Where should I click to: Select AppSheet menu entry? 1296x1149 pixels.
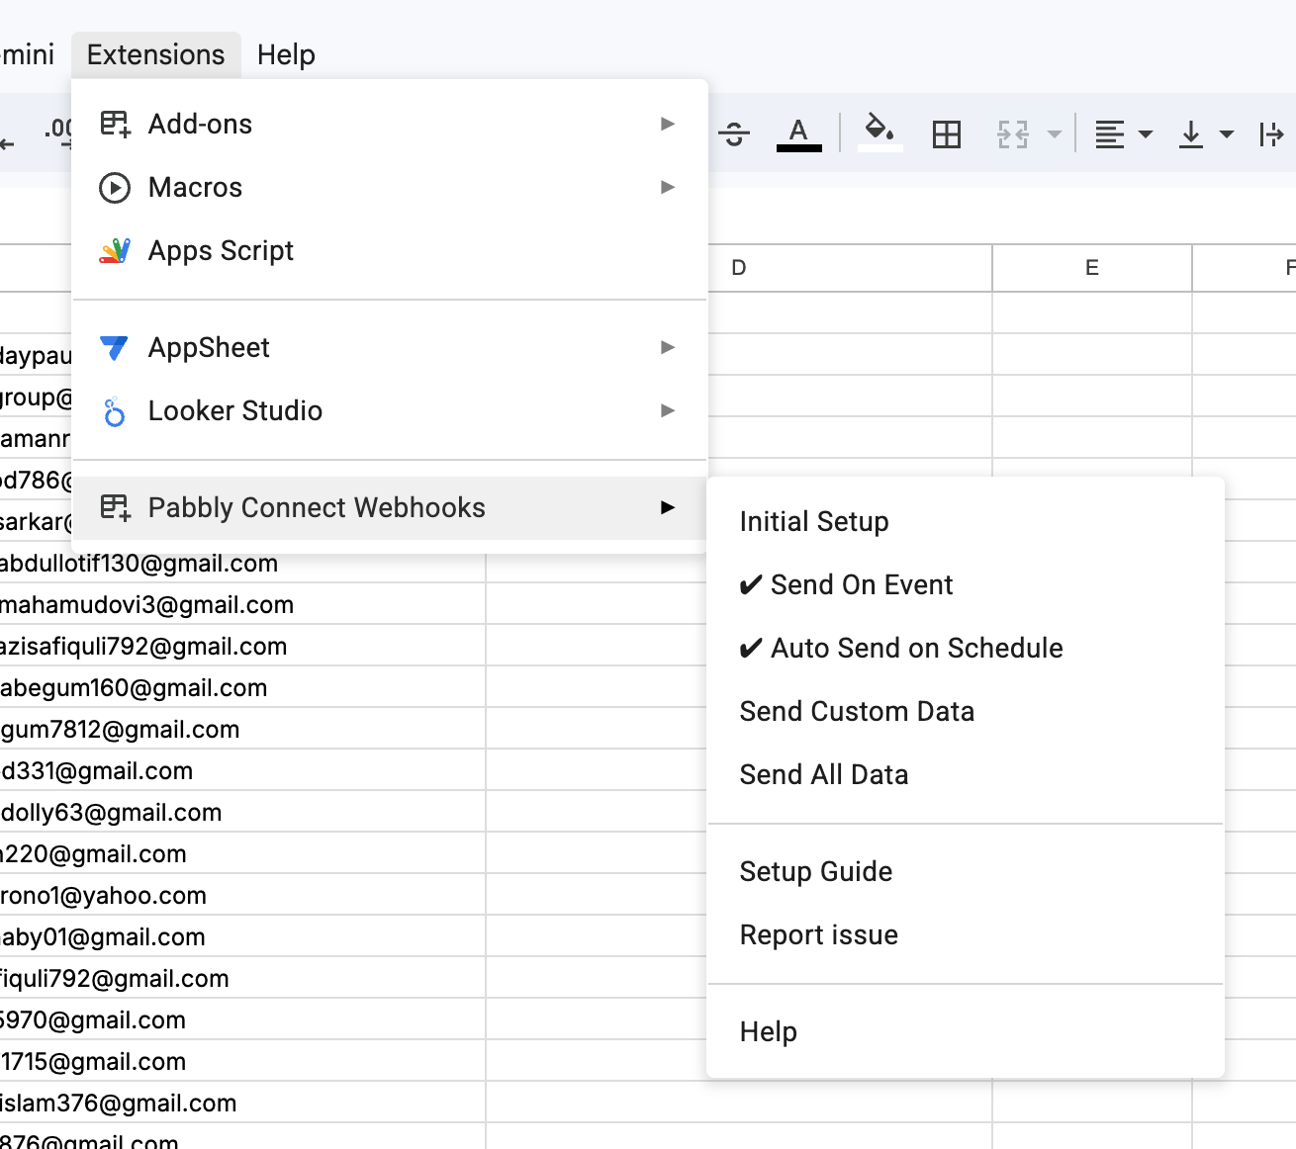pyautogui.click(x=390, y=347)
